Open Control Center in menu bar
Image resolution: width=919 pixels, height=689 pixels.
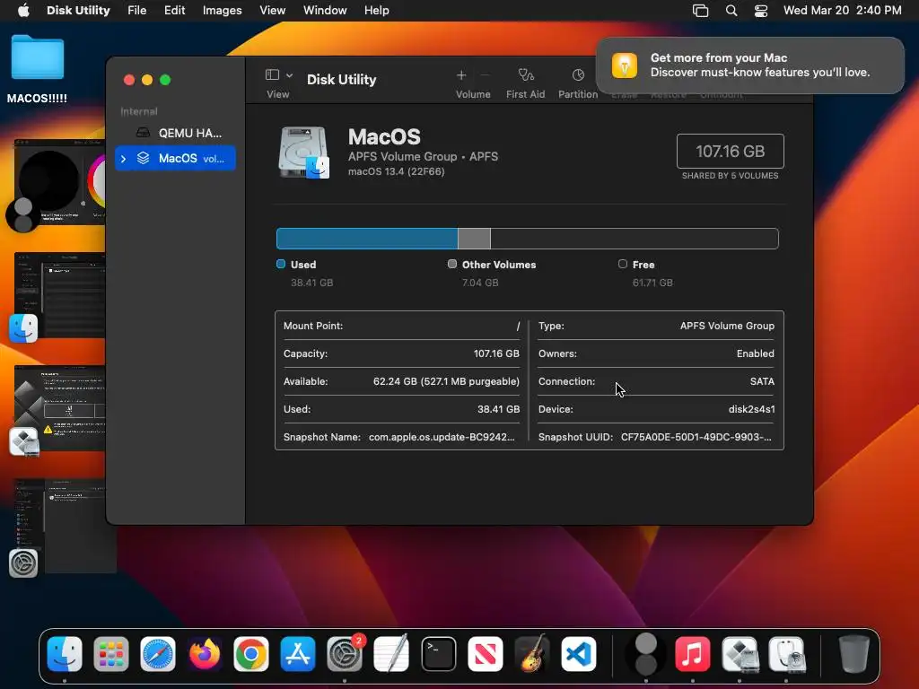click(761, 11)
